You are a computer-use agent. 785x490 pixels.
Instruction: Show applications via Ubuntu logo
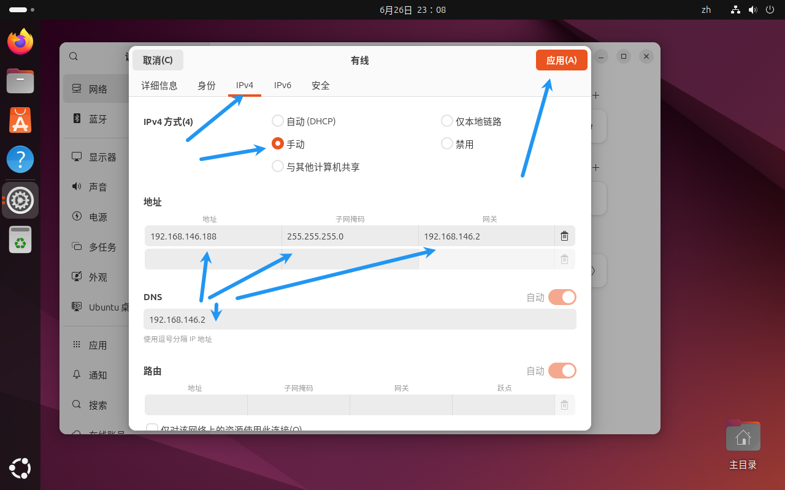tap(20, 469)
